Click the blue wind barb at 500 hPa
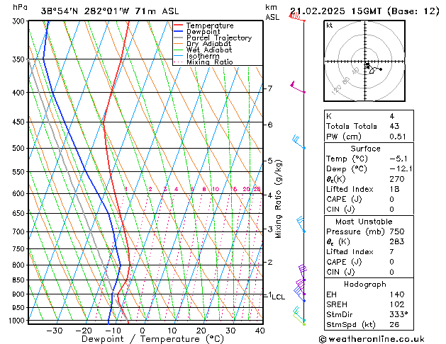 tap(299, 142)
